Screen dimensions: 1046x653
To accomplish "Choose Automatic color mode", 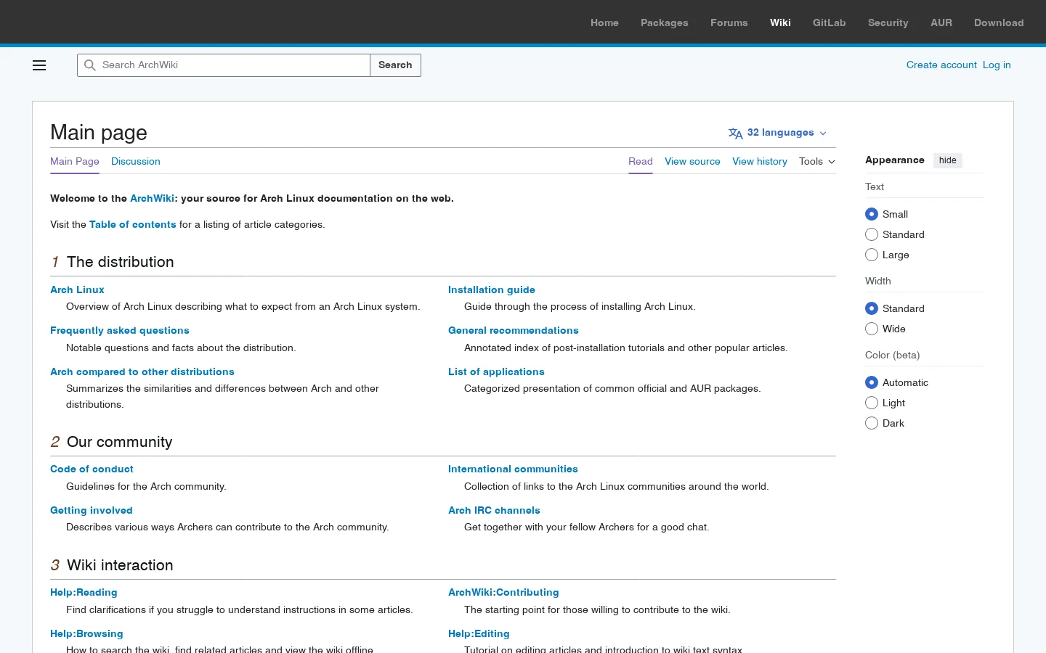I will click(x=872, y=382).
